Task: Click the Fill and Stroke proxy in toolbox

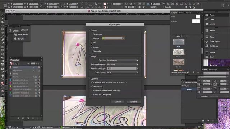Action: tap(3, 83)
